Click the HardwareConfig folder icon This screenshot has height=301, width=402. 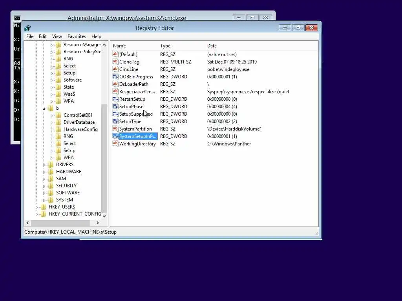coord(58,129)
